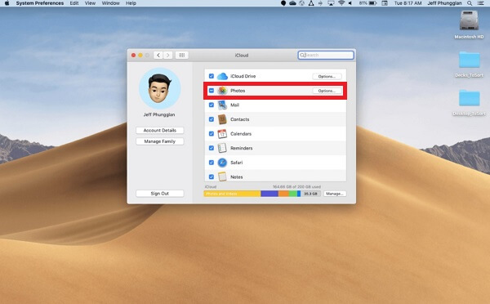
Task: Open the Jeff Phungglan user menu
Action: (x=444, y=3)
